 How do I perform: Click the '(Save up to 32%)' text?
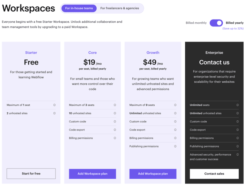click(233, 28)
